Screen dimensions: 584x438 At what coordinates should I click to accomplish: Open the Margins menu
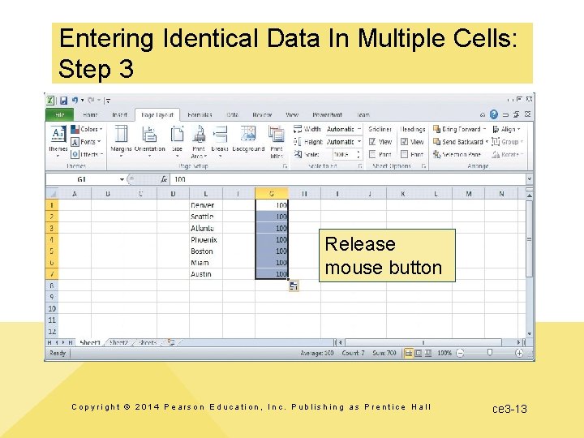[121, 141]
